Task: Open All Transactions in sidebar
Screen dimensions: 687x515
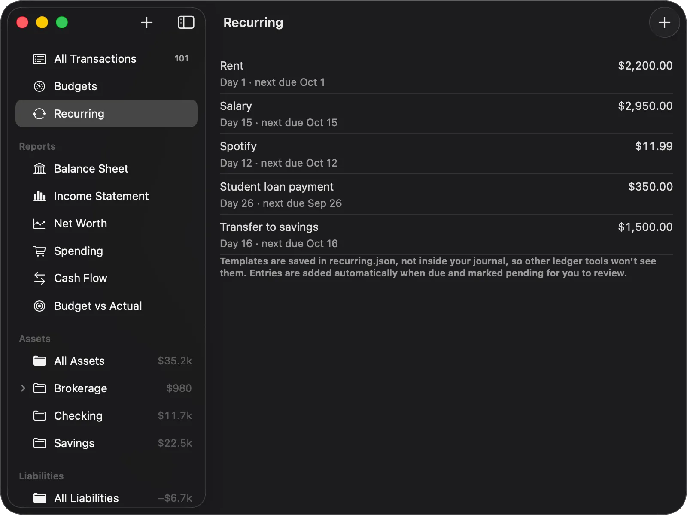Action: click(106, 59)
